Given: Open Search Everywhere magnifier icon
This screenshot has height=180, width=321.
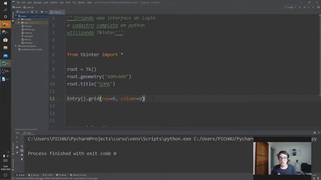Looking at the screenshot, I should coord(318,7).
